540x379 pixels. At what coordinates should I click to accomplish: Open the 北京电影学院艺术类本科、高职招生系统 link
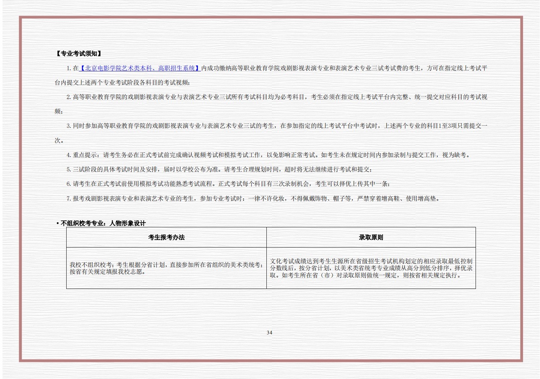pos(140,68)
